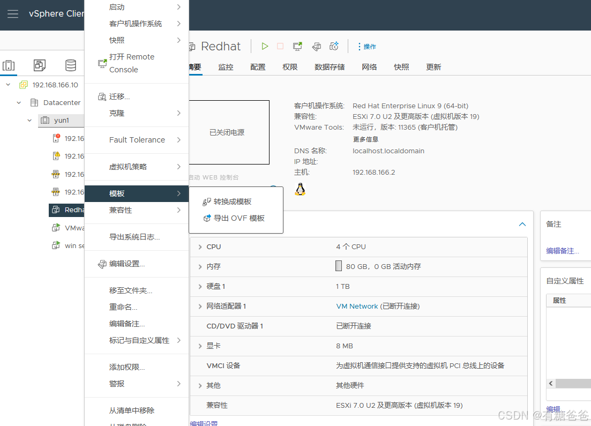Expand the 其他 hardware row
Screen dimensions: 591x426
200,386
